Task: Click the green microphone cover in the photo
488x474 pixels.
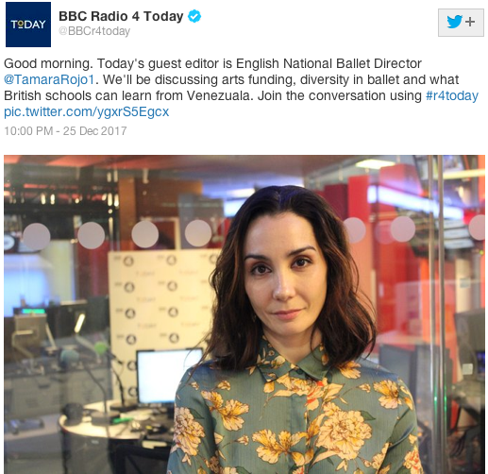Action: [x=101, y=348]
